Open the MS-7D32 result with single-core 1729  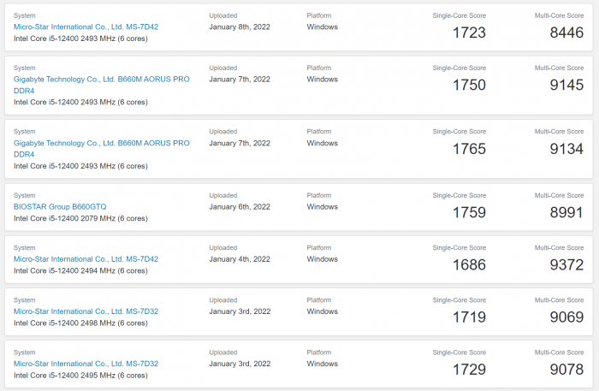point(86,364)
